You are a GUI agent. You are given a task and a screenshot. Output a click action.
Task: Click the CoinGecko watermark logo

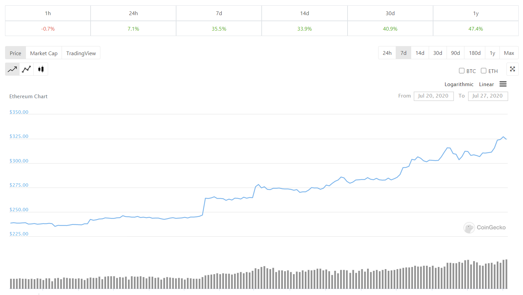pos(485,228)
